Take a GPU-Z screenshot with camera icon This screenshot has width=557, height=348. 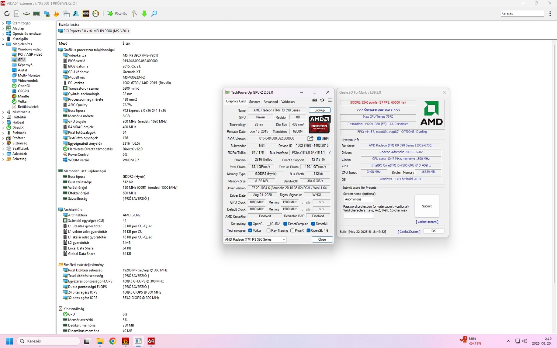point(315,100)
